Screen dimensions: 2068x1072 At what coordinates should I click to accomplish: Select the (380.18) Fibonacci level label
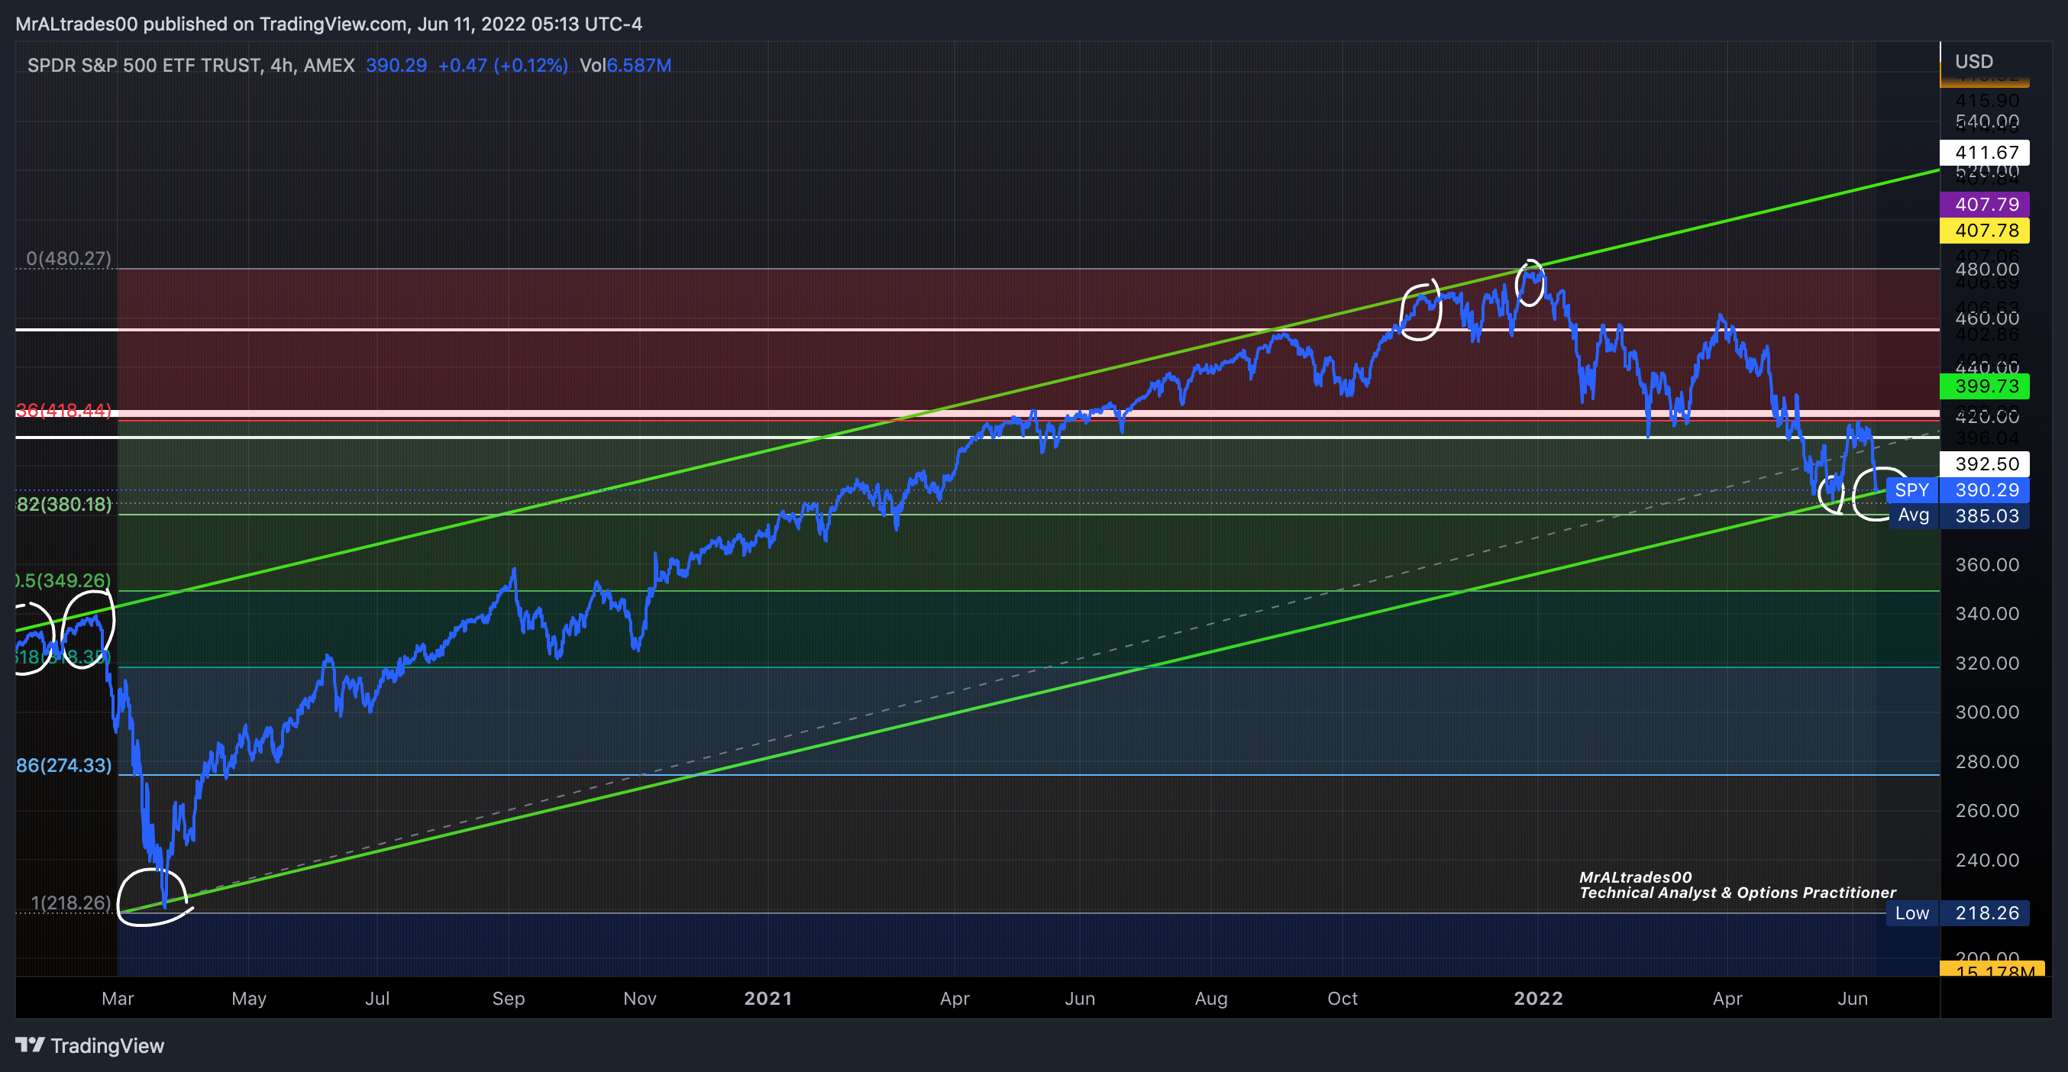coord(63,505)
